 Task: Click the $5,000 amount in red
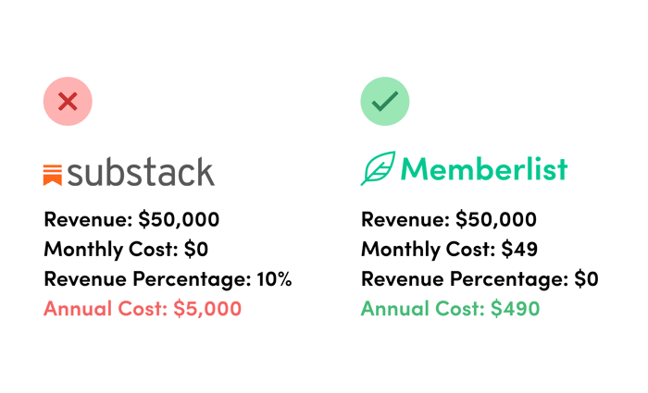(x=207, y=309)
